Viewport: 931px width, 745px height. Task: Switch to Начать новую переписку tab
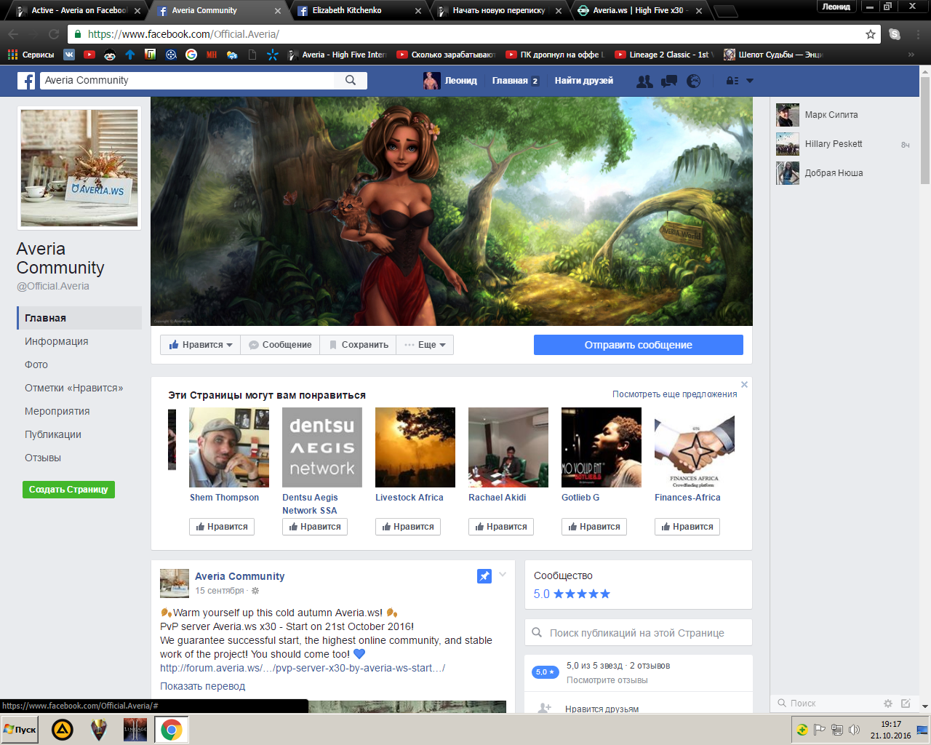pos(500,11)
